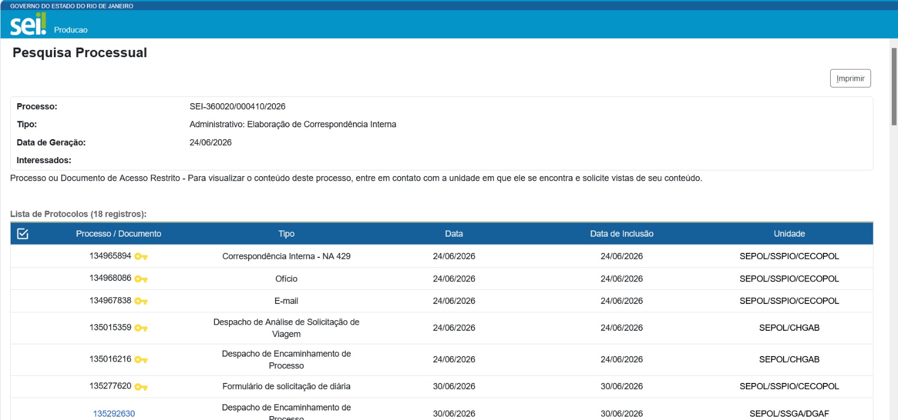Click 'Administrativo: Elaboração de Correspondência Interna' text
This screenshot has width=898, height=420.
tap(293, 124)
